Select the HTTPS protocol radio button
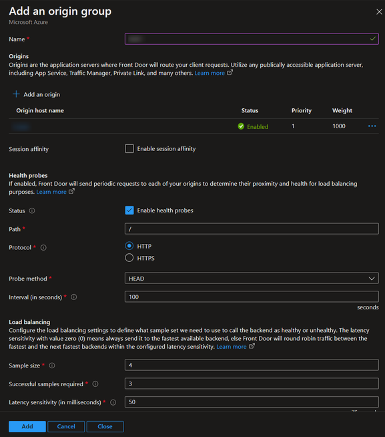Screen dimensions: 385x437 129,258
